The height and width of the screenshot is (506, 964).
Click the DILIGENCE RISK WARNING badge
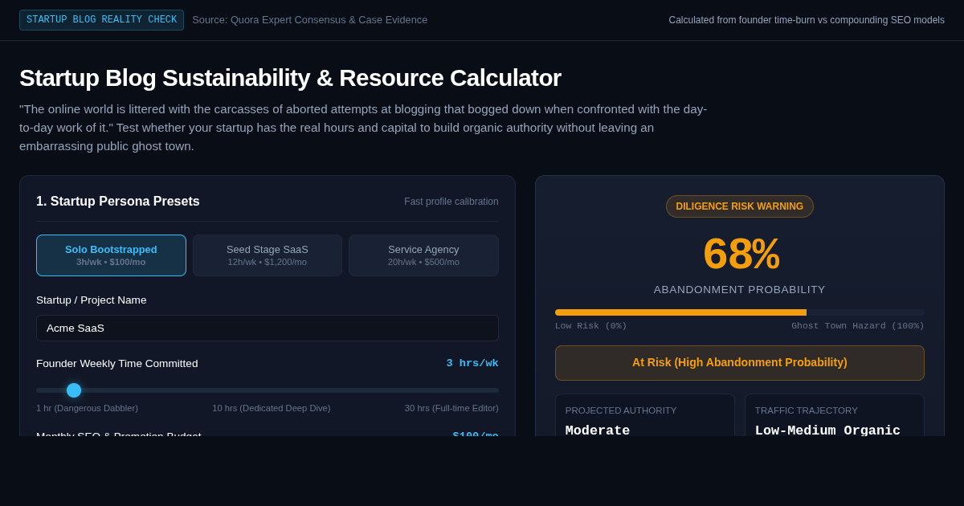point(740,206)
